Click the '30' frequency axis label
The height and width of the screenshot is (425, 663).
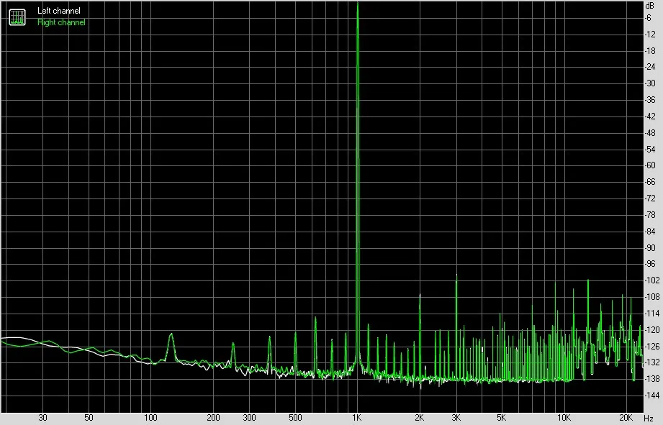point(42,418)
